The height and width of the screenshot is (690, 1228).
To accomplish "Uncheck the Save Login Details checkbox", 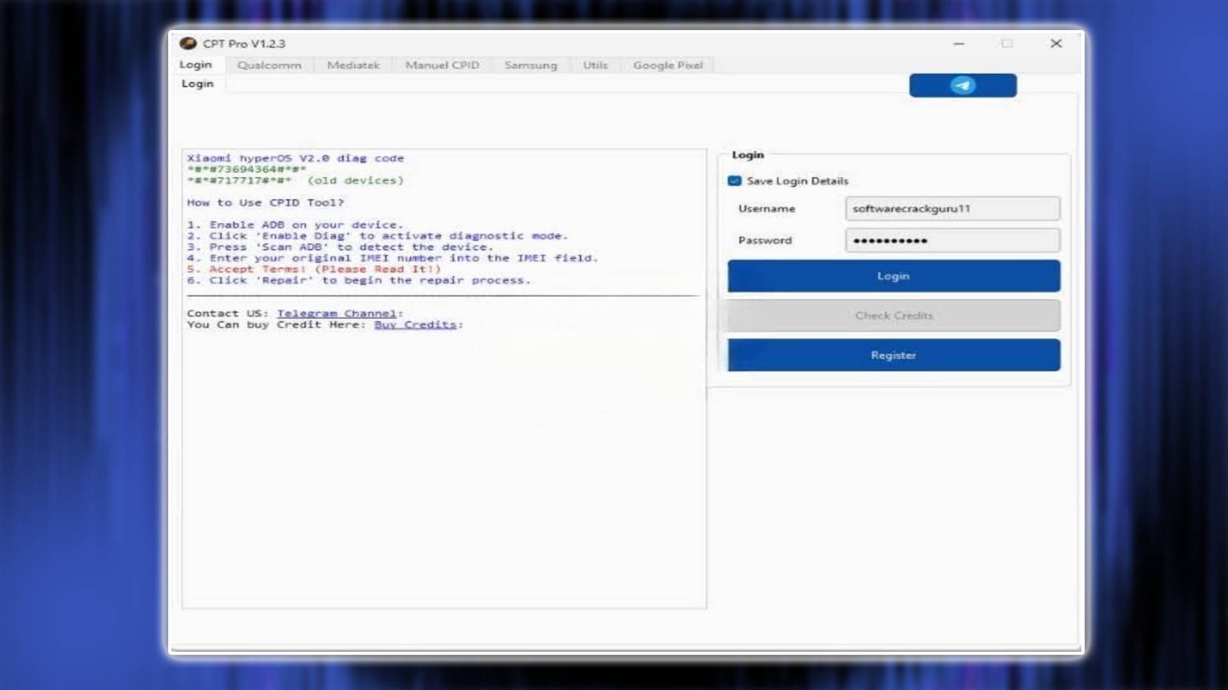I will tap(734, 181).
